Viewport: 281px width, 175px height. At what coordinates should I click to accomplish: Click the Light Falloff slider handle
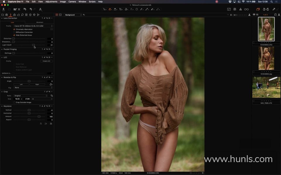point(33,45)
